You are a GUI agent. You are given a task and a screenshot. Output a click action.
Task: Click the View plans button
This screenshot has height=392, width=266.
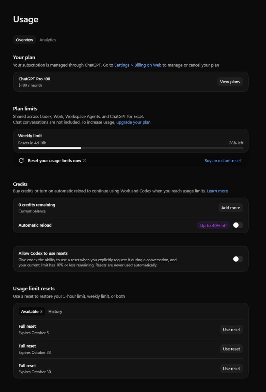[x=230, y=82]
